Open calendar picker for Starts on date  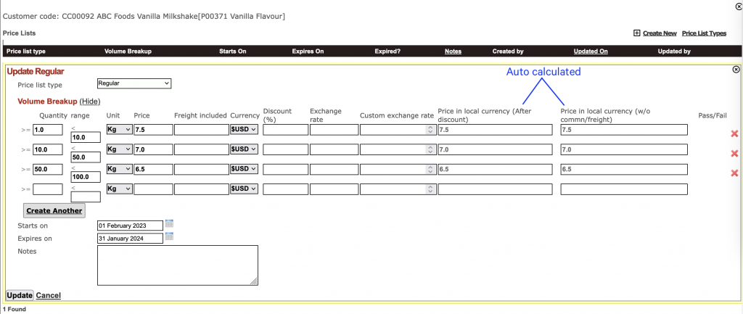click(x=170, y=224)
